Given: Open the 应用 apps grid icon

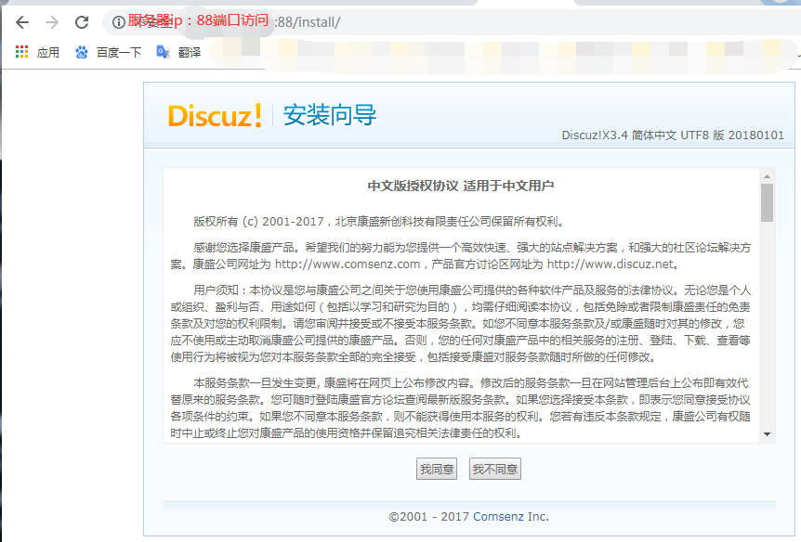Looking at the screenshot, I should (x=21, y=52).
